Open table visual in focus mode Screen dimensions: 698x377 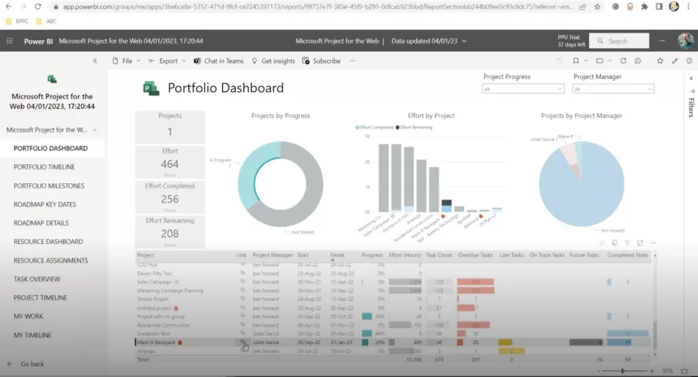(640, 243)
